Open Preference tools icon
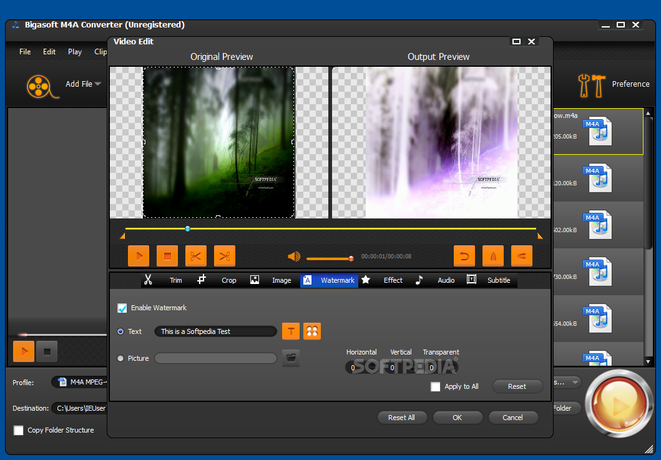661x460 pixels. click(x=592, y=86)
